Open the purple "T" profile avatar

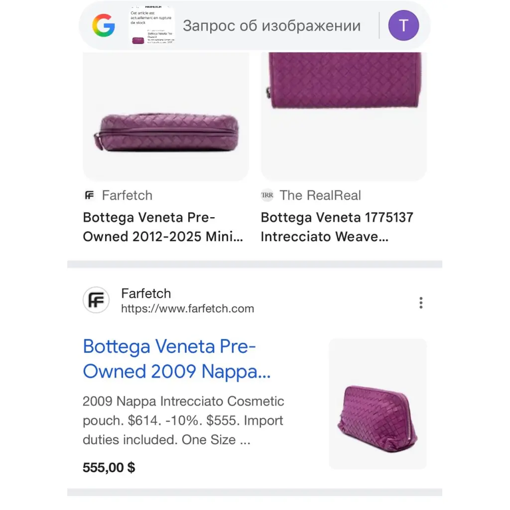403,25
